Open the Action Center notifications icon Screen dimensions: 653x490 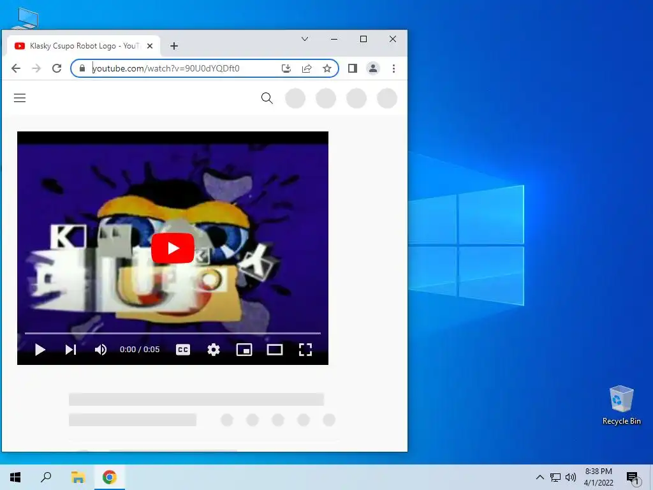[632, 477]
